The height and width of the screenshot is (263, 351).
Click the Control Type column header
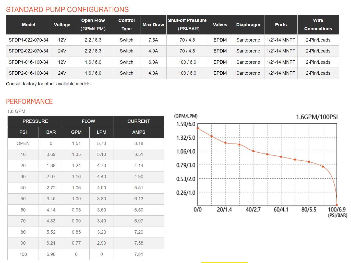[127, 25]
